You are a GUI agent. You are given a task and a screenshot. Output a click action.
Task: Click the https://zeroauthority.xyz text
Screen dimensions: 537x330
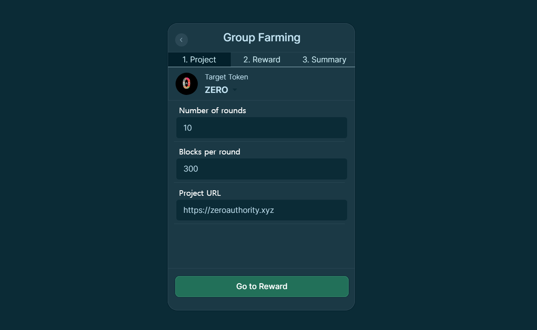(x=229, y=210)
